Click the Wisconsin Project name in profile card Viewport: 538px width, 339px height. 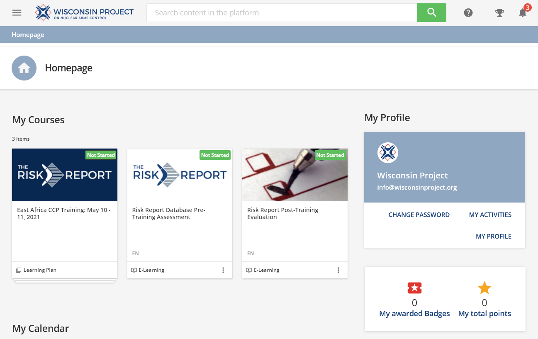(x=413, y=176)
